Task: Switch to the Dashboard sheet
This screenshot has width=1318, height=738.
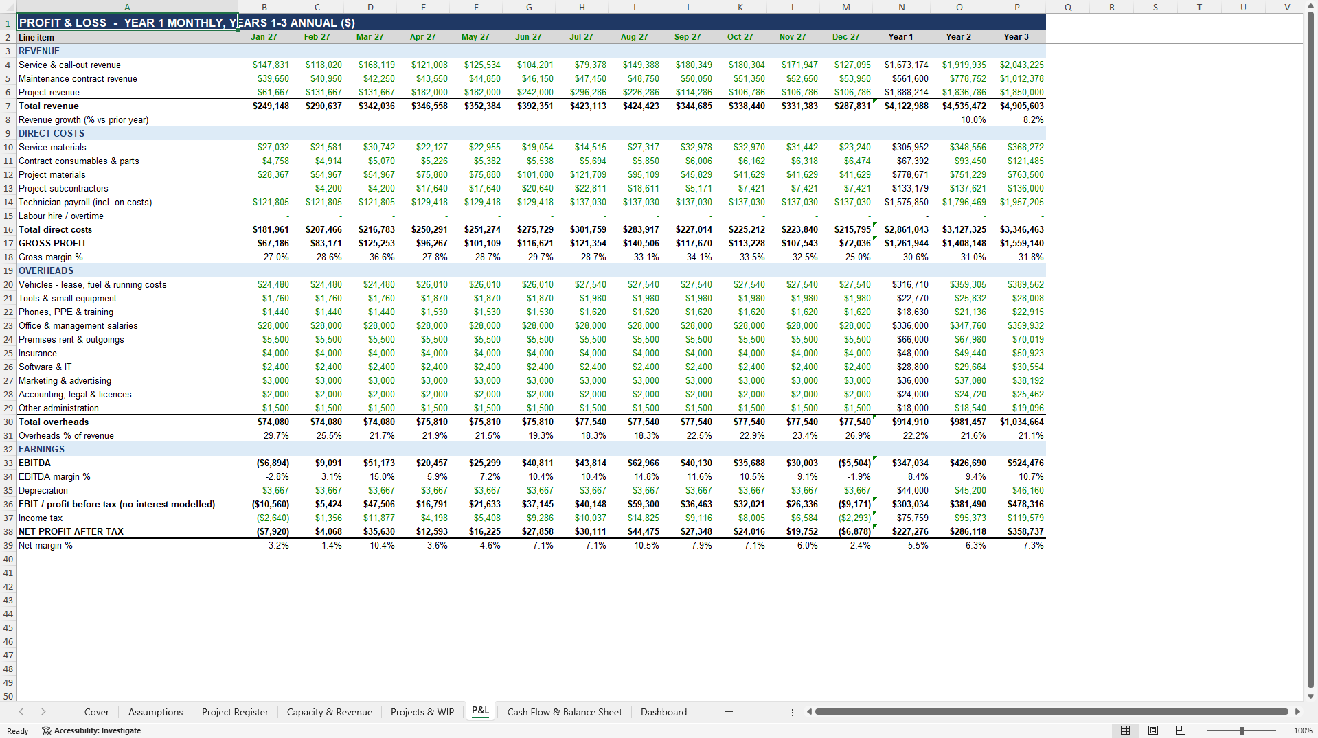Action: click(x=663, y=712)
